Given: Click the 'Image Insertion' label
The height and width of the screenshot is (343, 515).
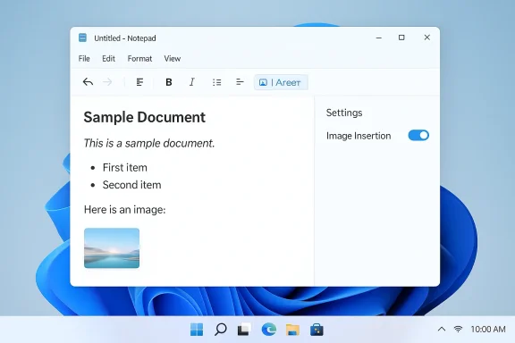Looking at the screenshot, I should [x=359, y=136].
